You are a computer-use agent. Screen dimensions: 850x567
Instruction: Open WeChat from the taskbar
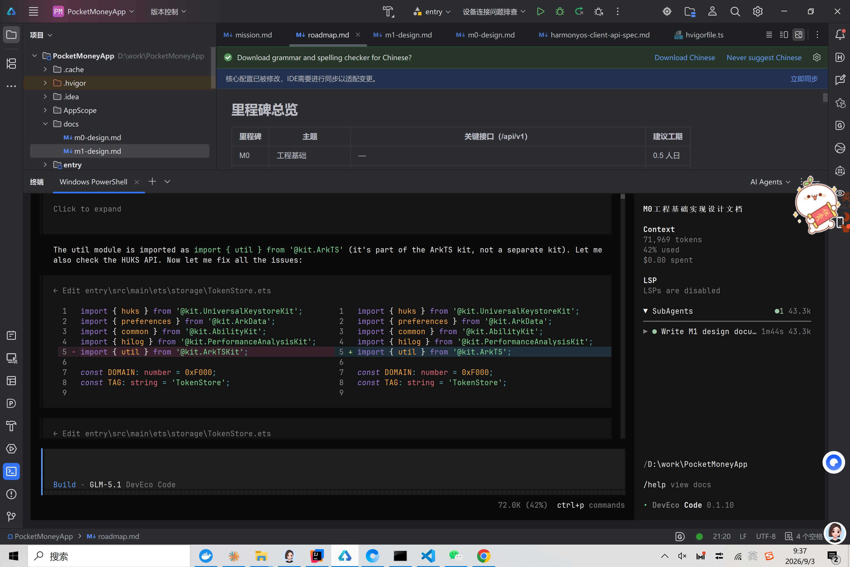[x=455, y=556]
